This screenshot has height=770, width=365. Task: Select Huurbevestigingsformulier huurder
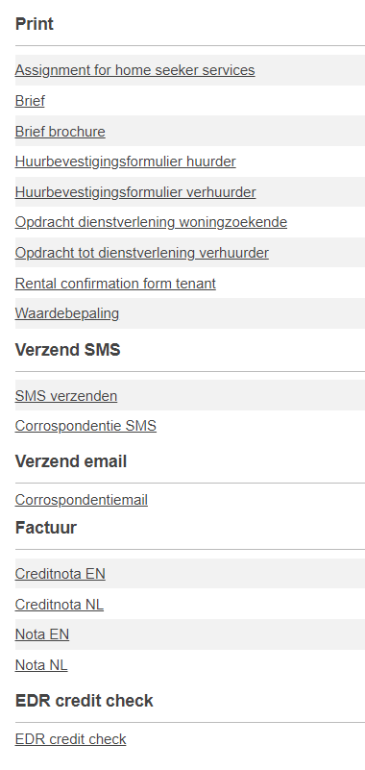(x=126, y=161)
